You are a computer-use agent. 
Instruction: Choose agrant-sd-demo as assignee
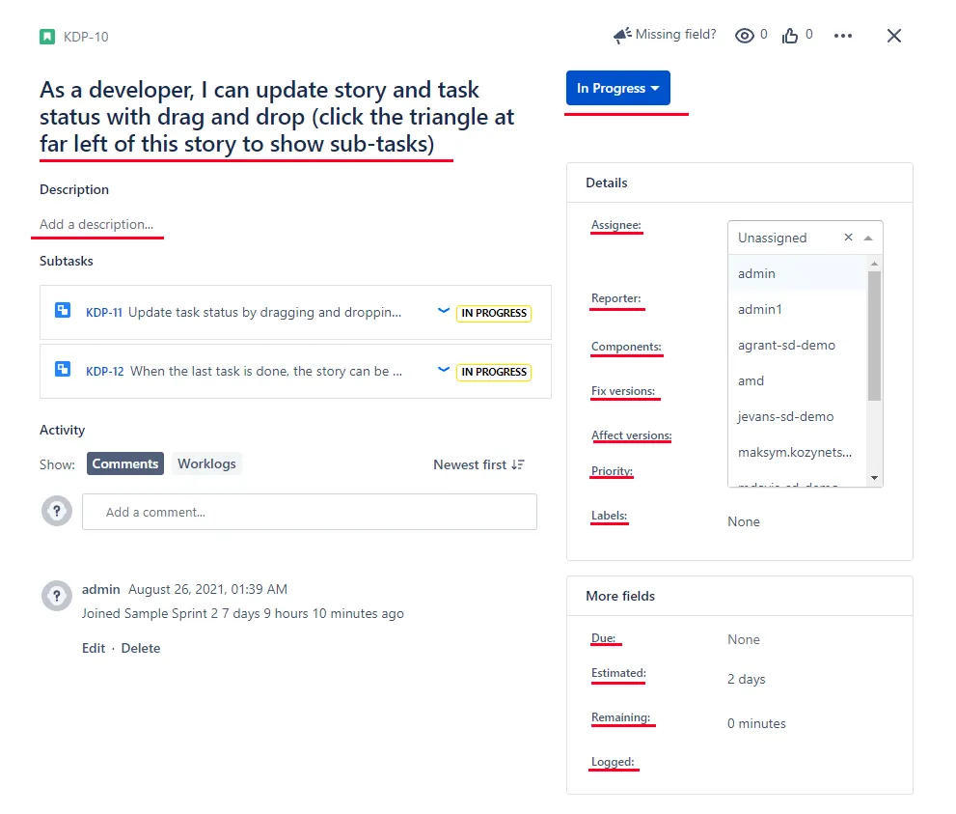coord(798,345)
